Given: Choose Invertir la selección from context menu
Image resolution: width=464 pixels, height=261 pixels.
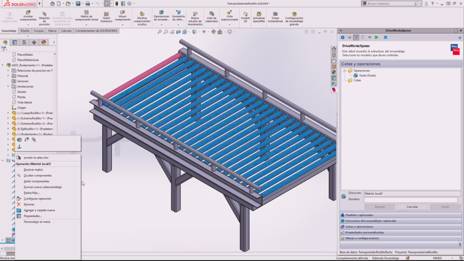Looking at the screenshot, I should (48, 158).
